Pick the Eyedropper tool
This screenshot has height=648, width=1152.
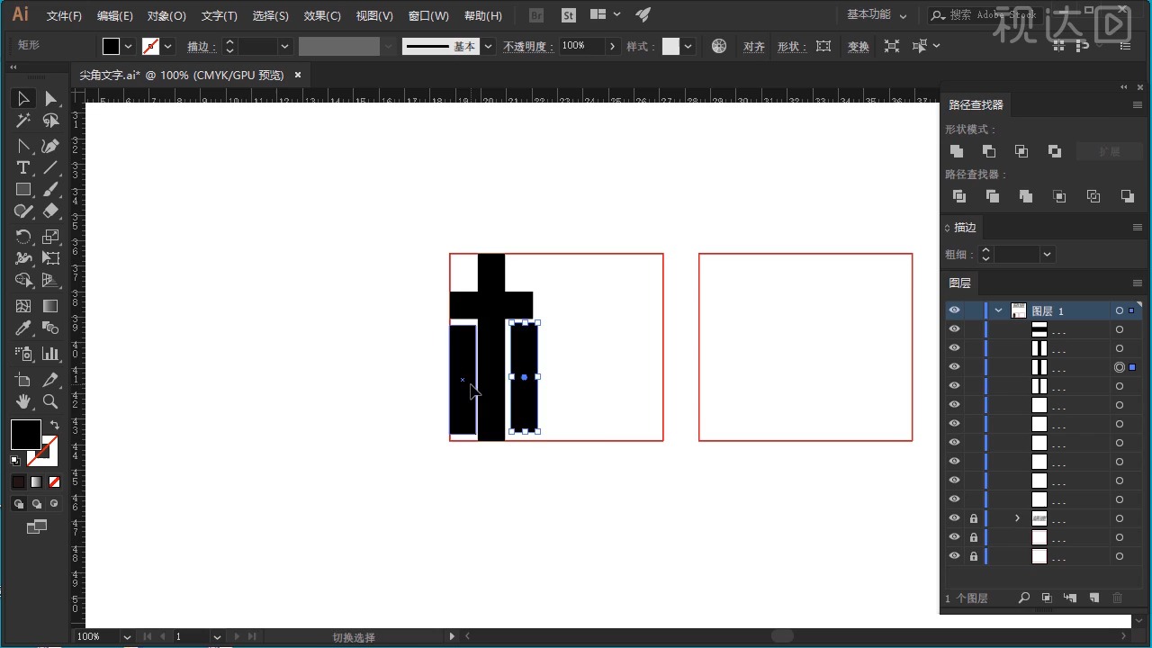(23, 329)
